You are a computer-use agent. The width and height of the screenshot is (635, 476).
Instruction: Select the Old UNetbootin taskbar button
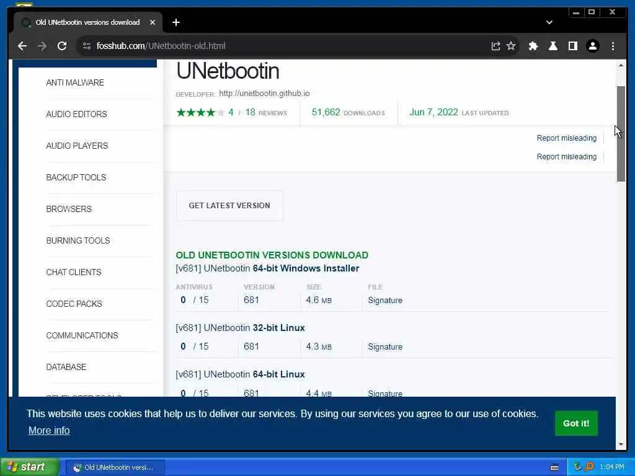tap(115, 467)
